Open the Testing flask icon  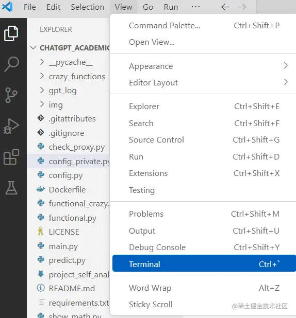coord(11,188)
